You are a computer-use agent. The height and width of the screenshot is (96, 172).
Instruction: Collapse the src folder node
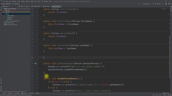5,14
